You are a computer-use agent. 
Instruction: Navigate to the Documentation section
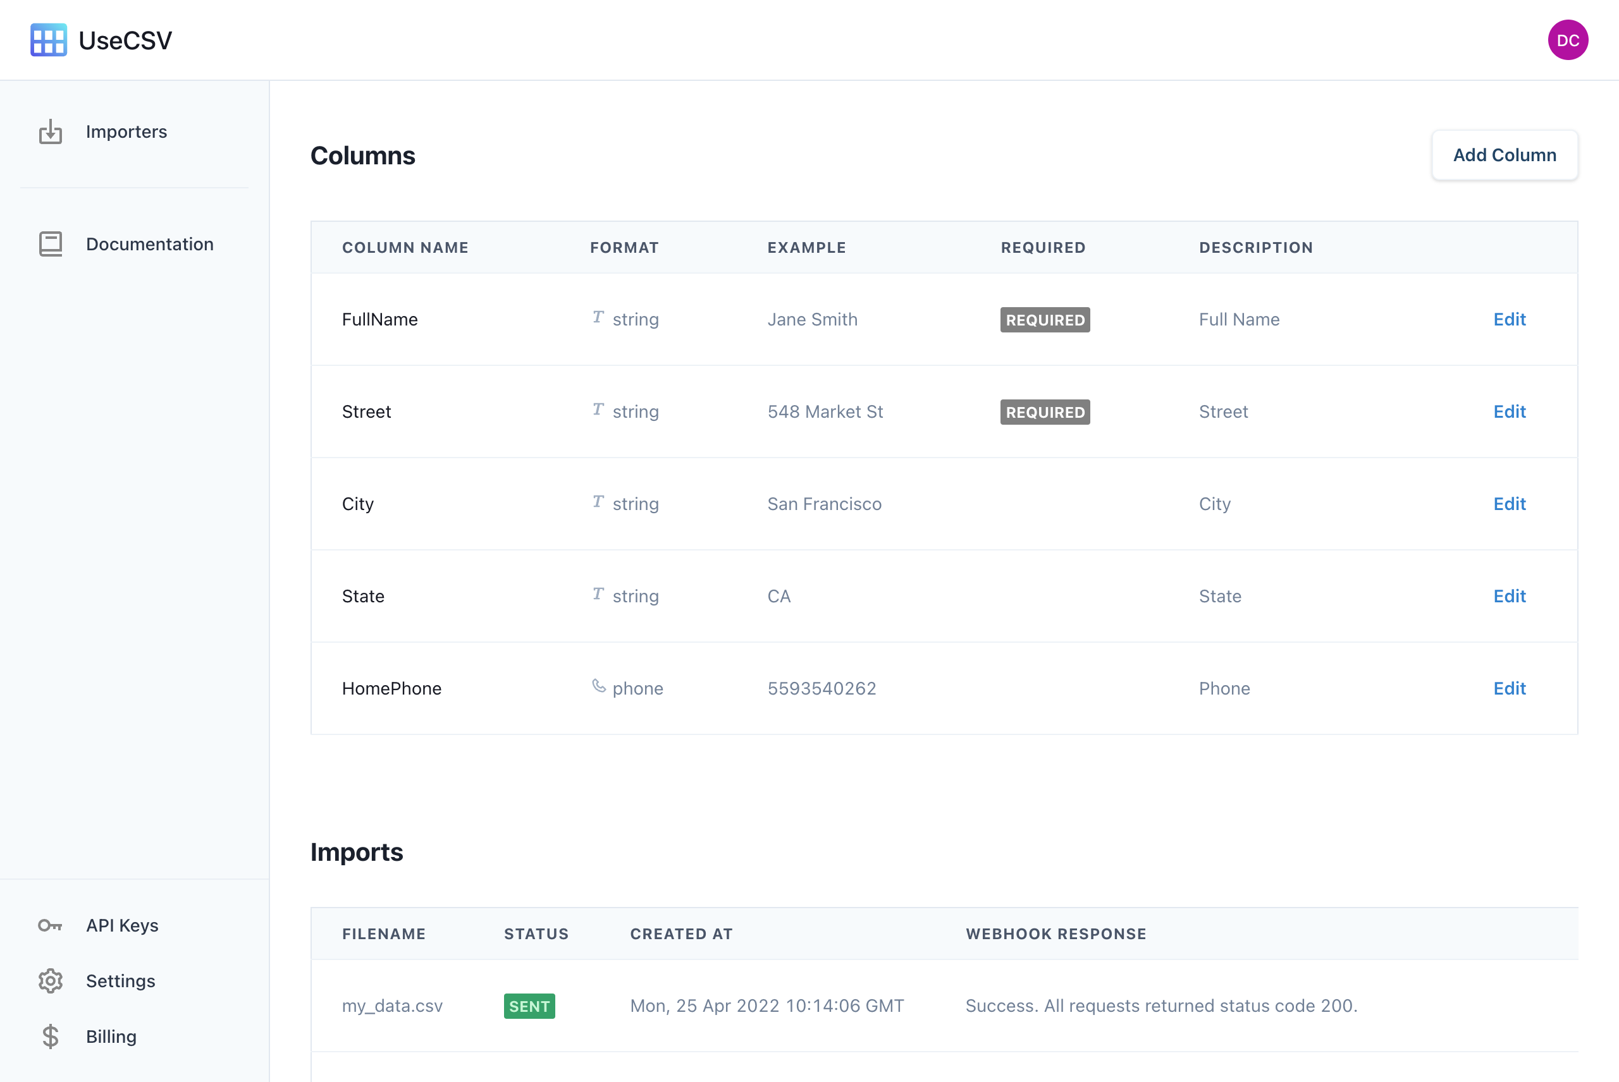(x=150, y=243)
